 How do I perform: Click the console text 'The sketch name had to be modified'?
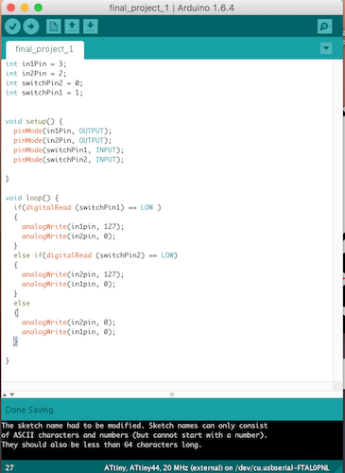click(x=73, y=426)
